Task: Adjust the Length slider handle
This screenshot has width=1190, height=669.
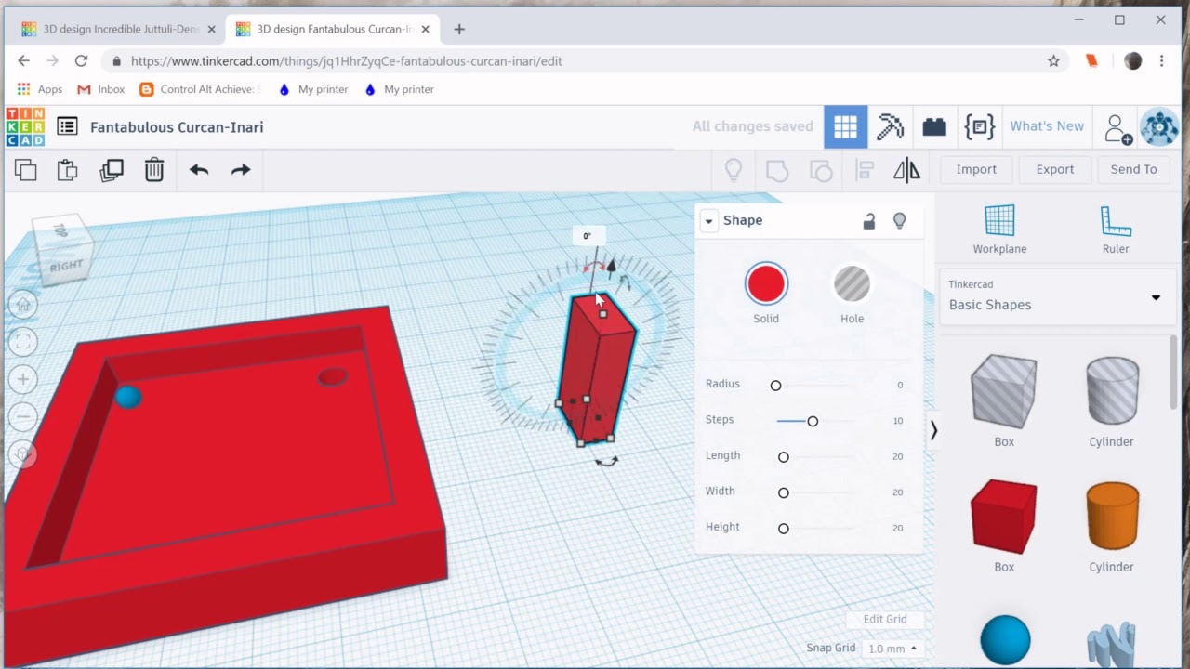Action: (784, 457)
